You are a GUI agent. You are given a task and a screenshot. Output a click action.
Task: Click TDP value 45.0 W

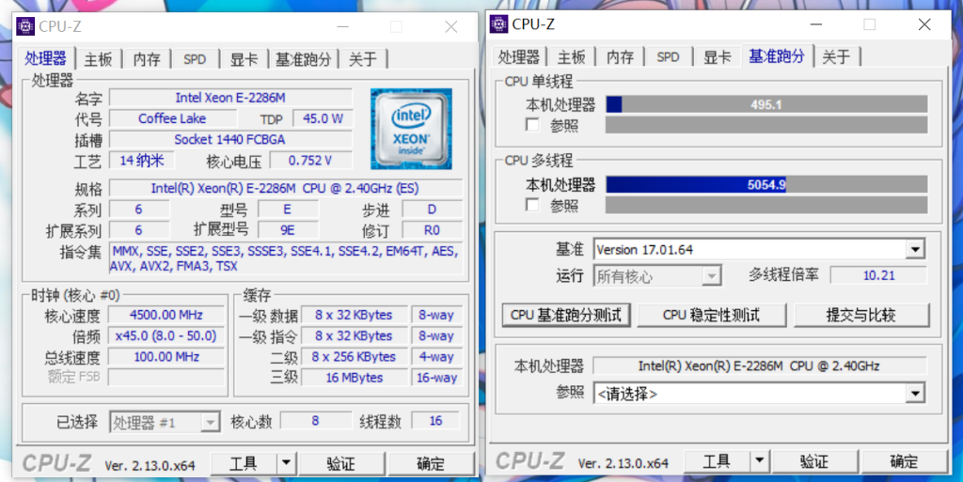(x=323, y=118)
